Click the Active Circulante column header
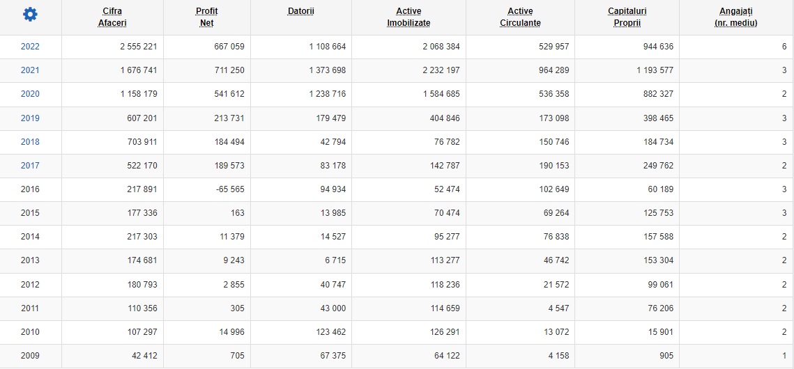Screen dimensions: 794x369 click(x=520, y=17)
